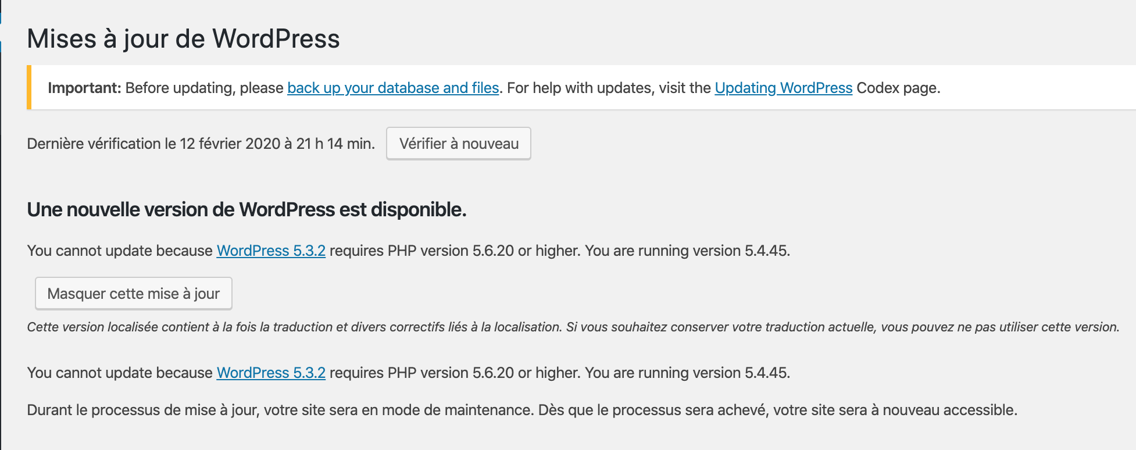
Task: Click the "21 h 14 min." time text
Action: coord(335,144)
